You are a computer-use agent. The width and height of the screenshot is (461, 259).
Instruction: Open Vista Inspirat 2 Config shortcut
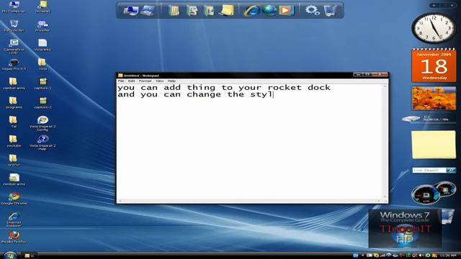pyautogui.click(x=42, y=123)
